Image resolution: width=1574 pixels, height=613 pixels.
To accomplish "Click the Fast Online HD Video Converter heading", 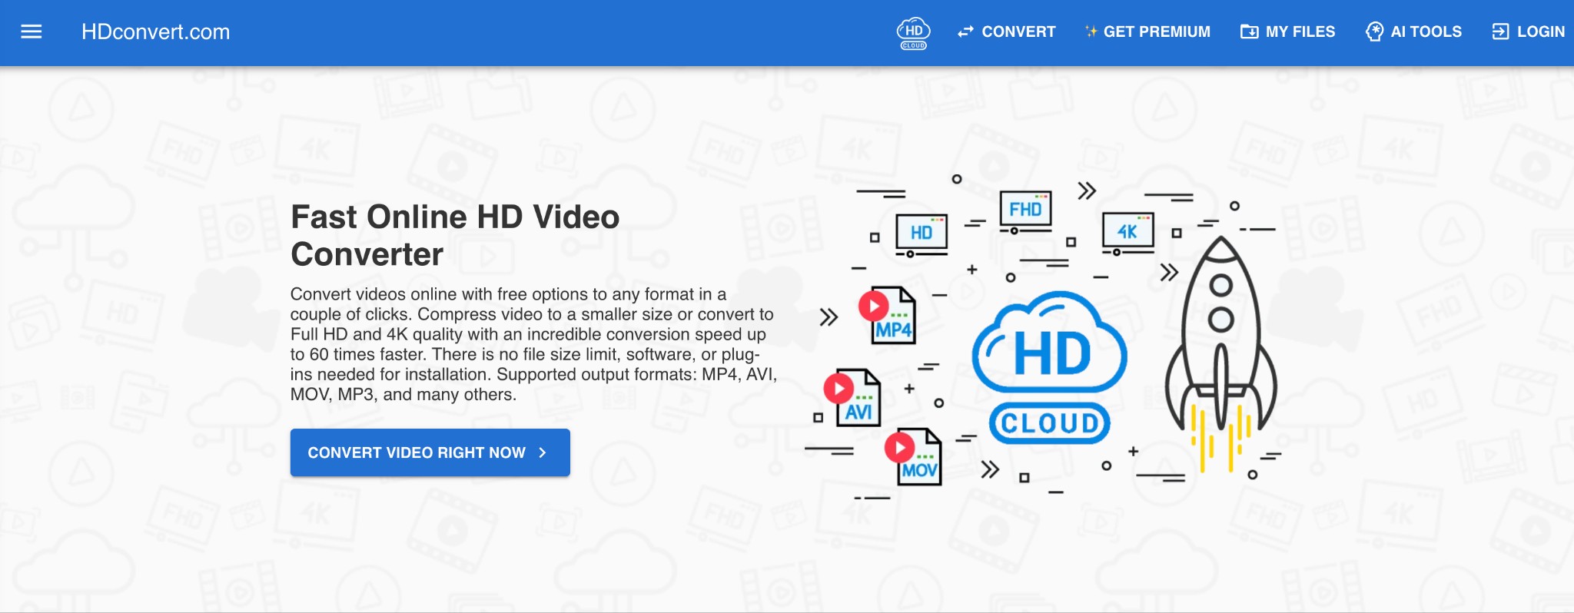I will tap(455, 235).
